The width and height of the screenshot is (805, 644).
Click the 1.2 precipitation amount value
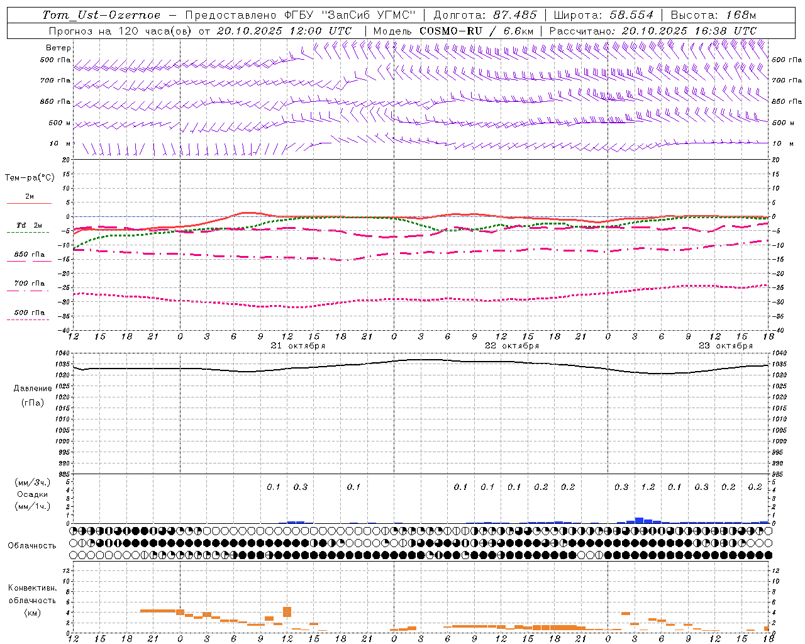[648, 487]
